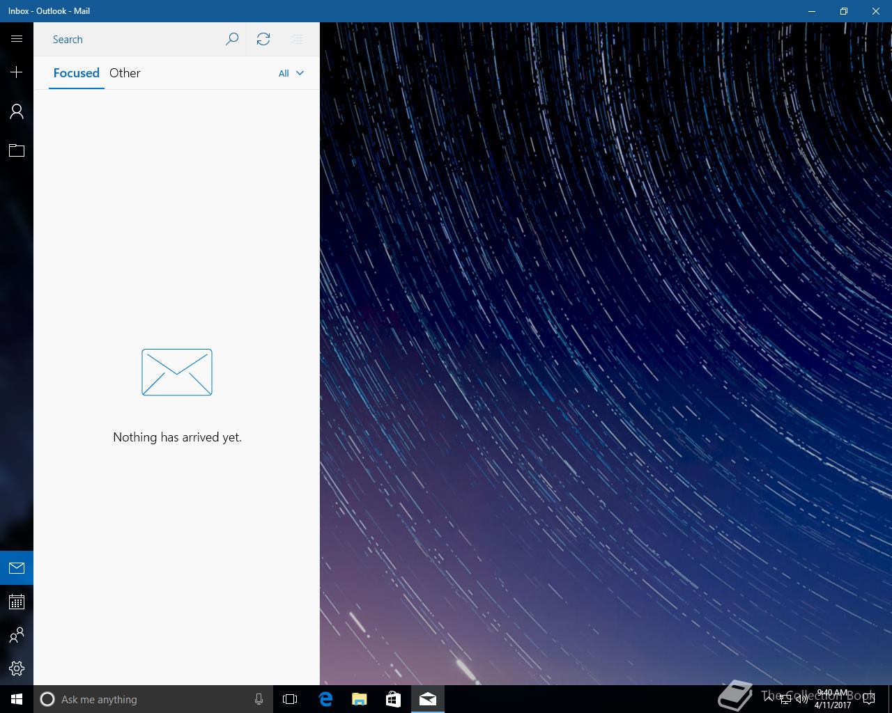Close the Mail window
892x713 pixels.
(876, 11)
